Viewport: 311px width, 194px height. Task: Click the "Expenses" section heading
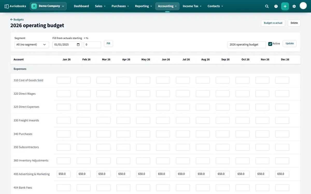coord(20,69)
